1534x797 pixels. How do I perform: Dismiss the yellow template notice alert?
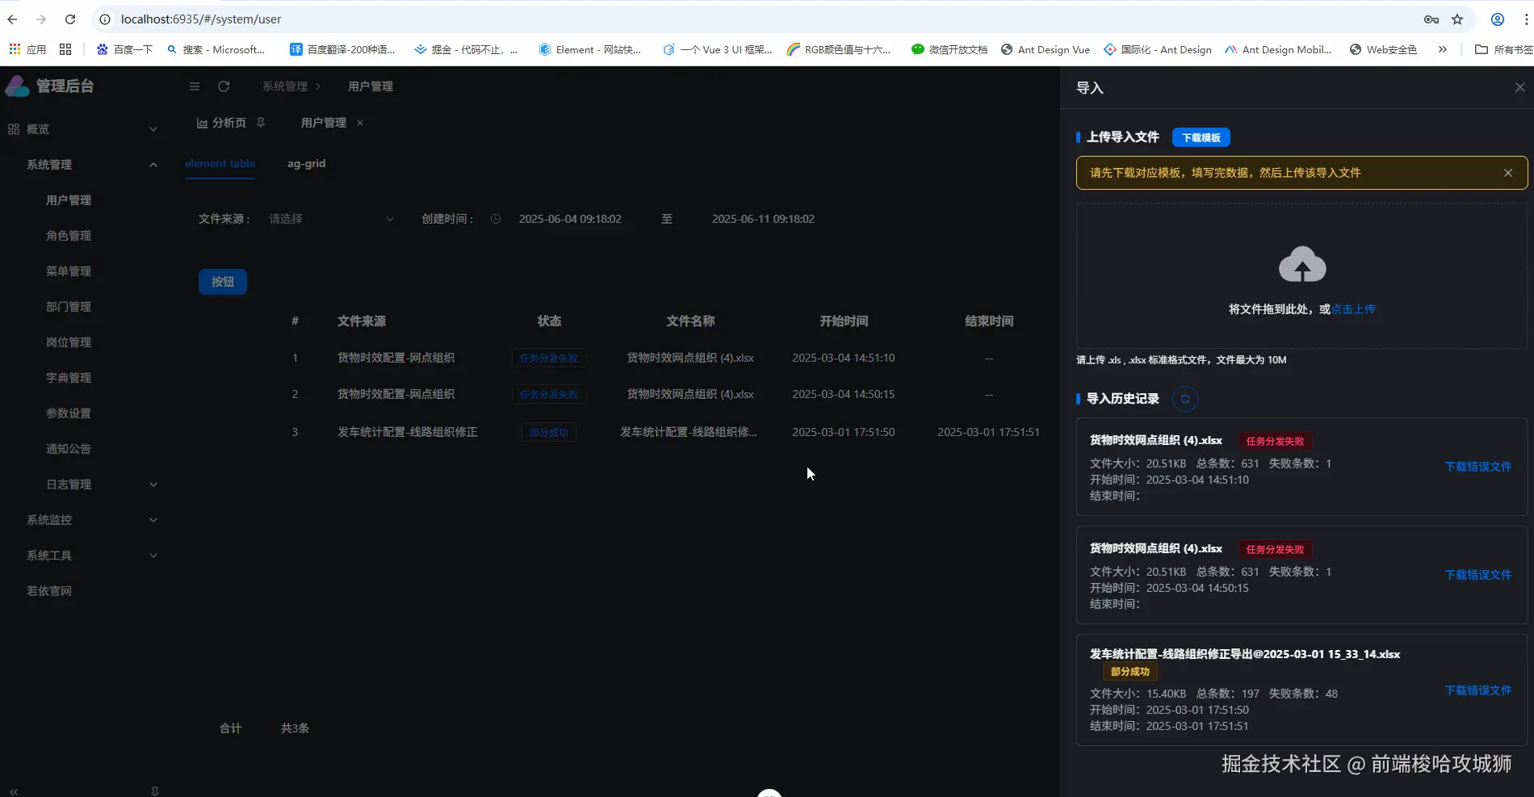coord(1508,173)
